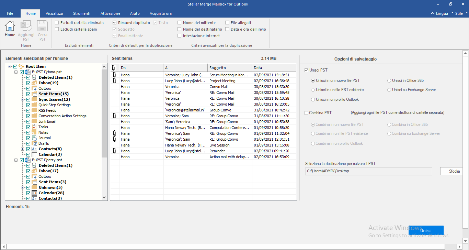This screenshot has width=469, height=250.
Task: Sort emails by Soggetto column
Action: click(230, 68)
